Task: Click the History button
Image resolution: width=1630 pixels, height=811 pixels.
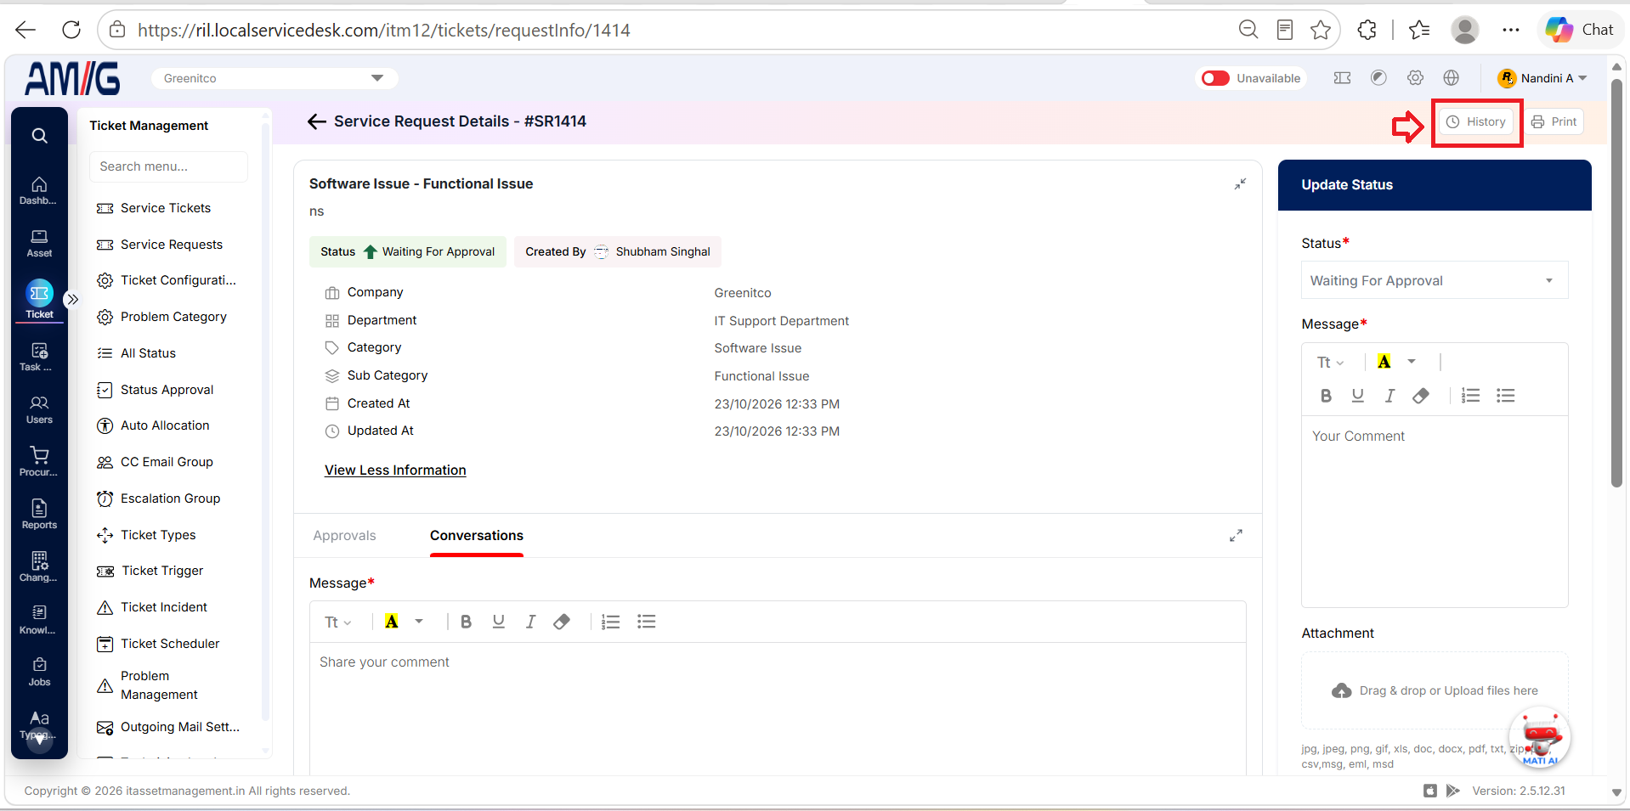Action: pyautogui.click(x=1476, y=121)
